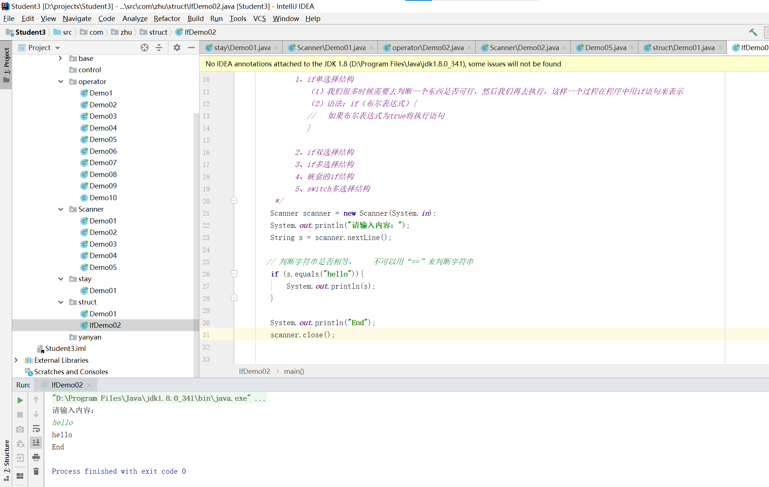Expand the External Libraries node
The width and height of the screenshot is (769, 487).
(16, 360)
